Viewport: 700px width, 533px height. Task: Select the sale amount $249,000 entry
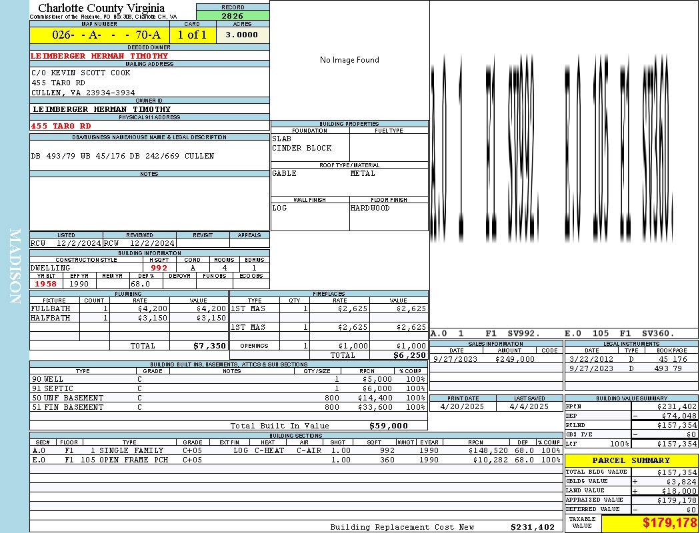[515, 359]
